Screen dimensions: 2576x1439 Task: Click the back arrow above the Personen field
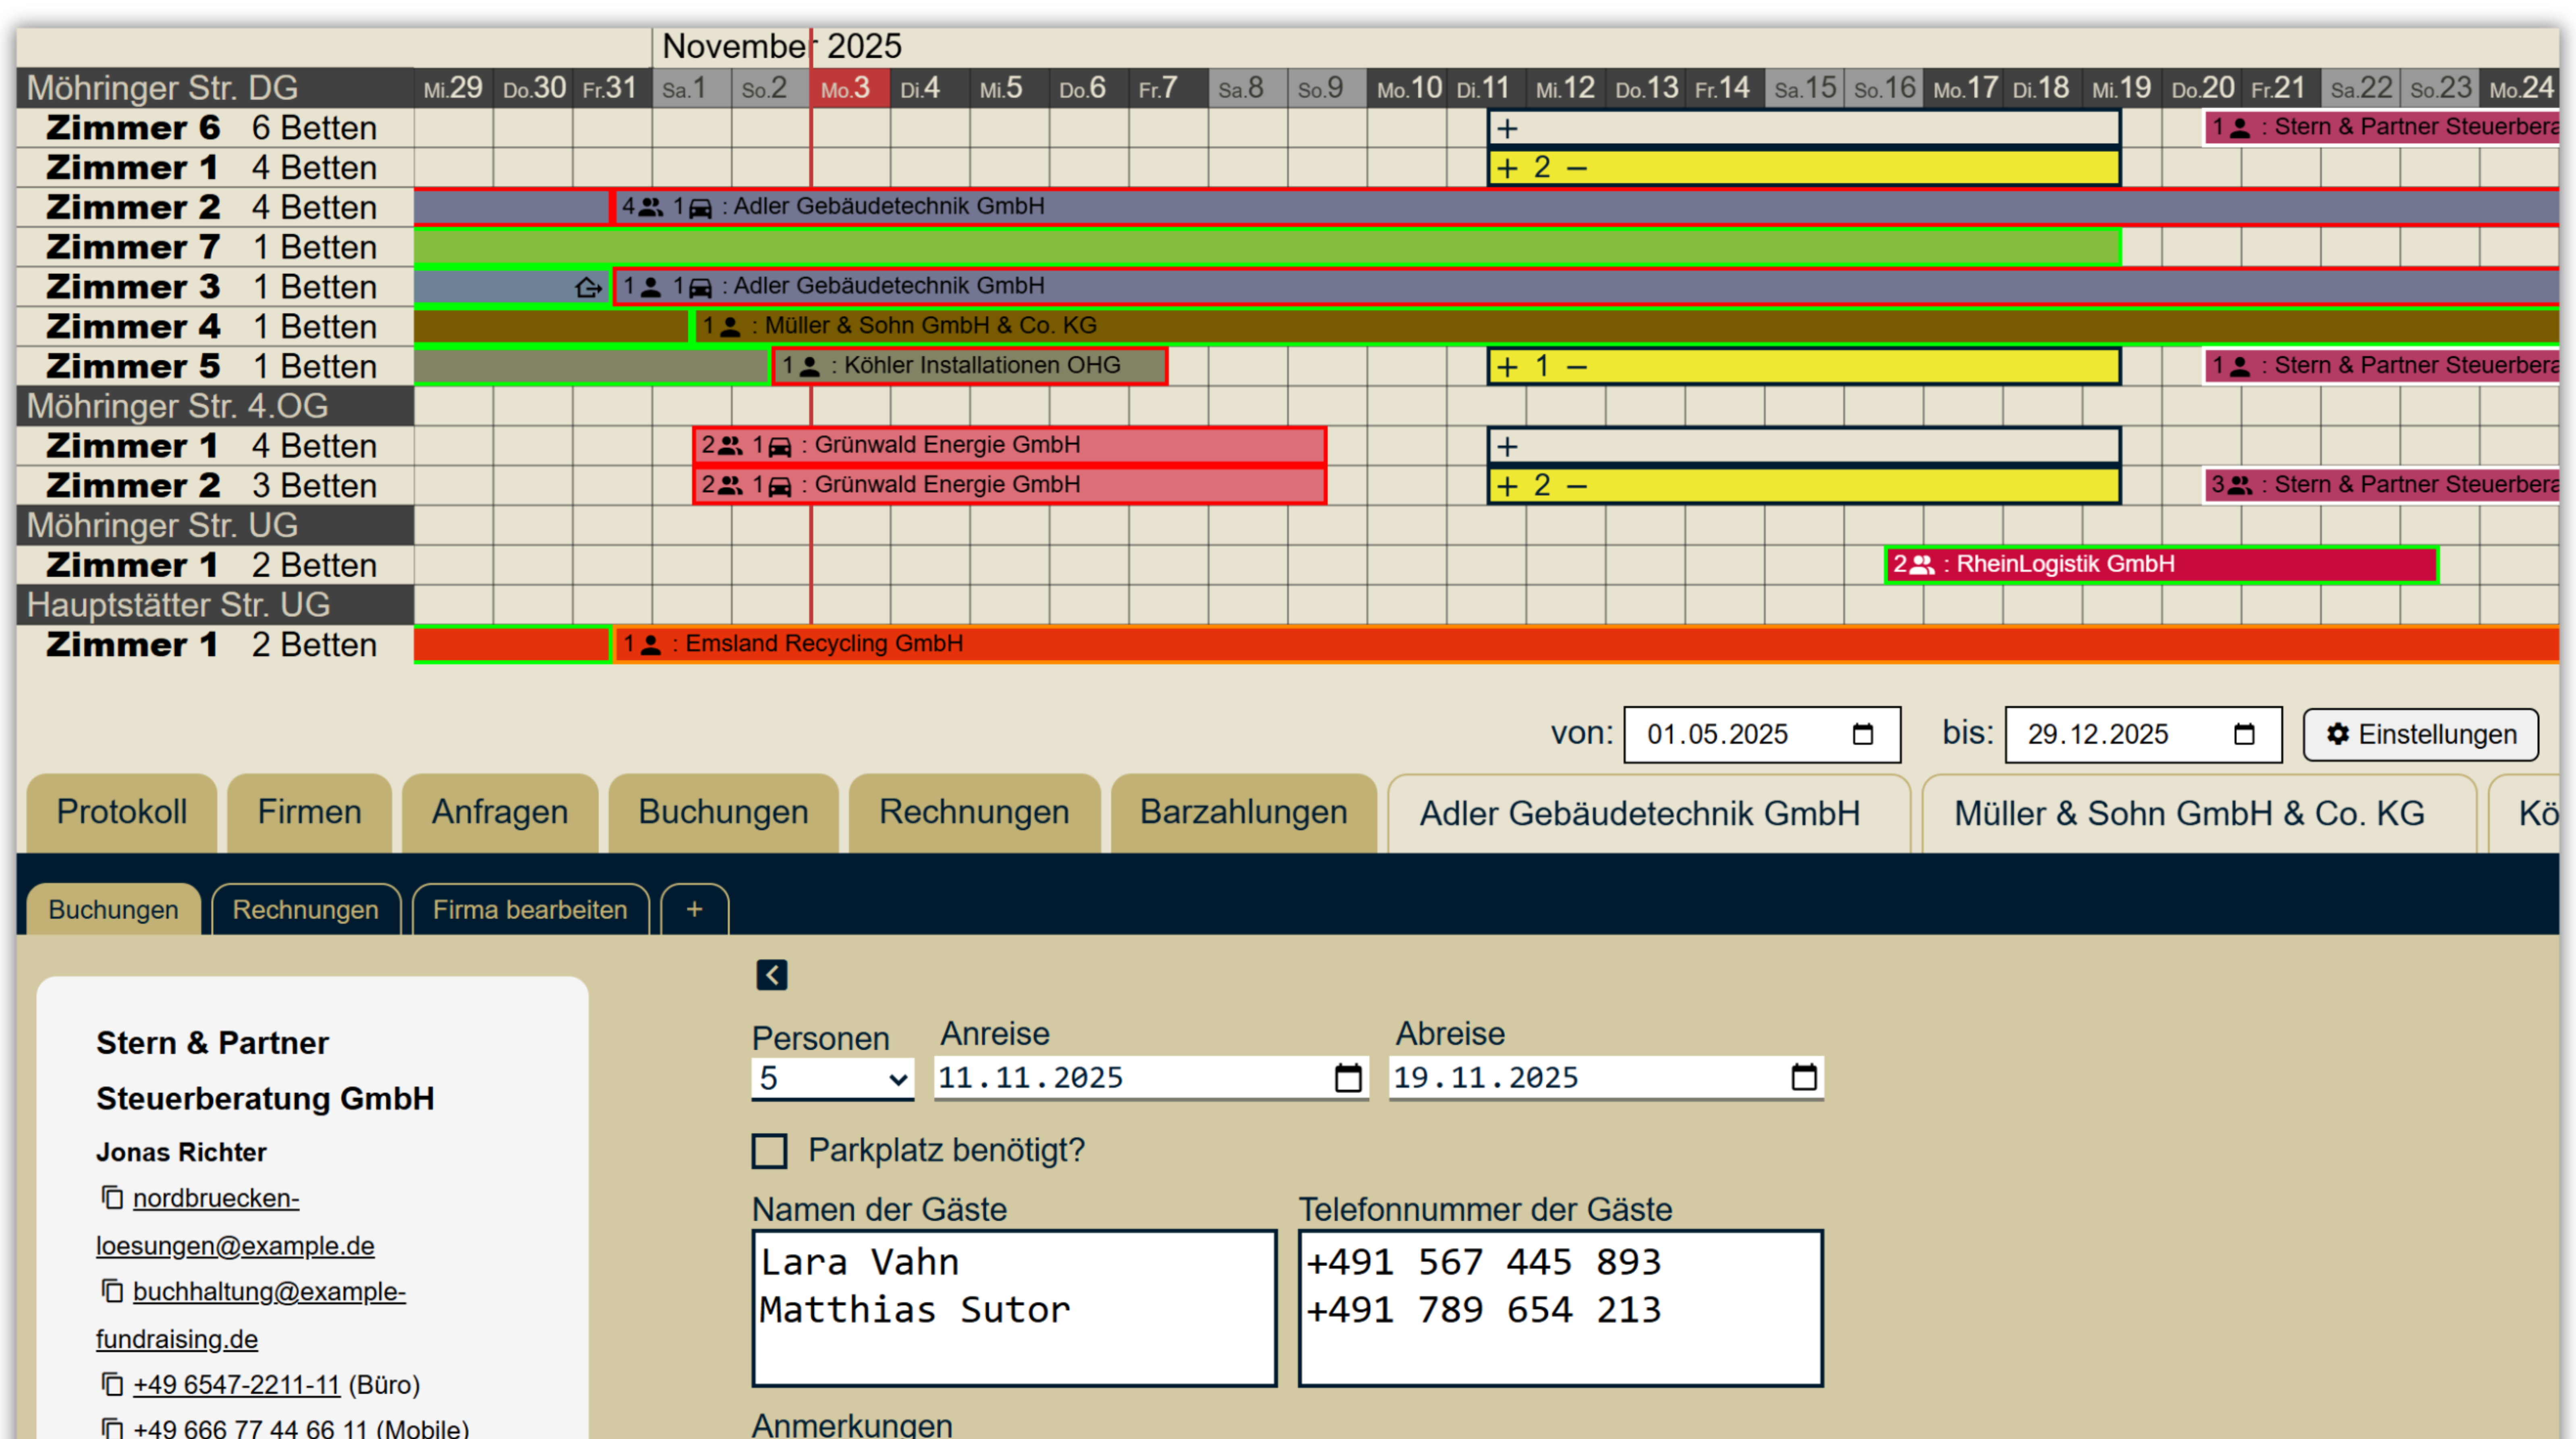click(771, 974)
